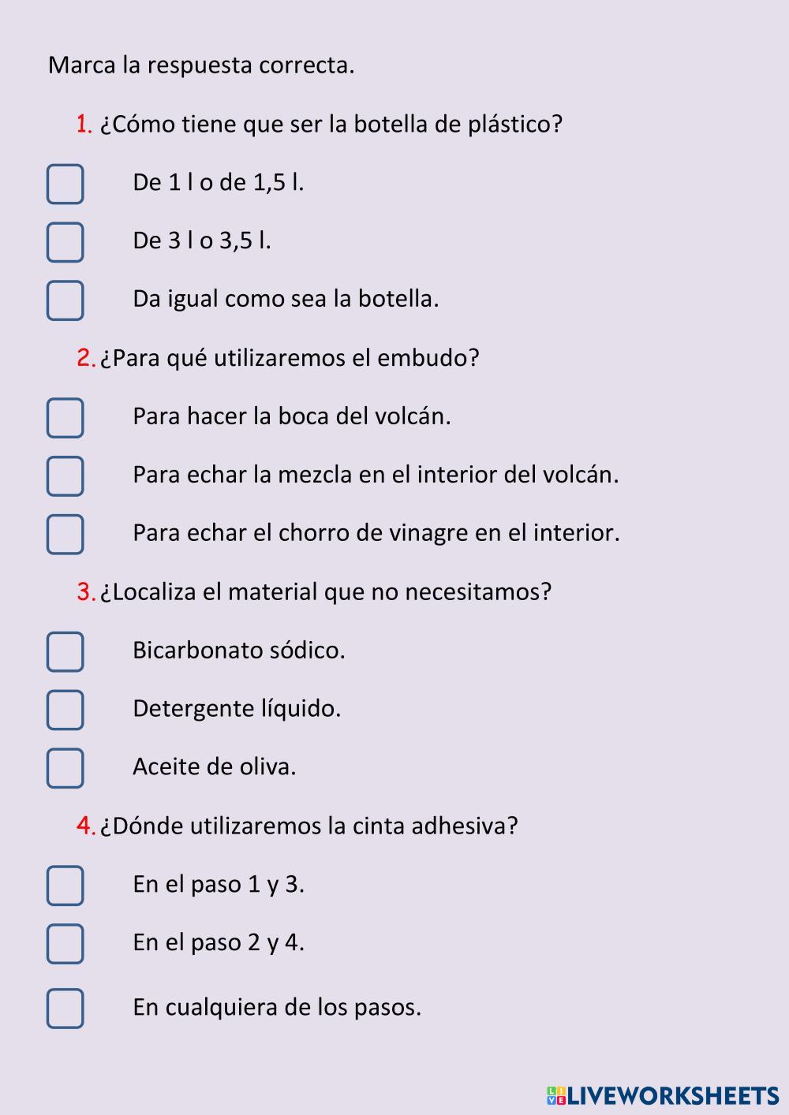This screenshot has width=789, height=1115.
Task: Check the 'De 1 l o de 1,5 l.' box
Action: click(65, 184)
